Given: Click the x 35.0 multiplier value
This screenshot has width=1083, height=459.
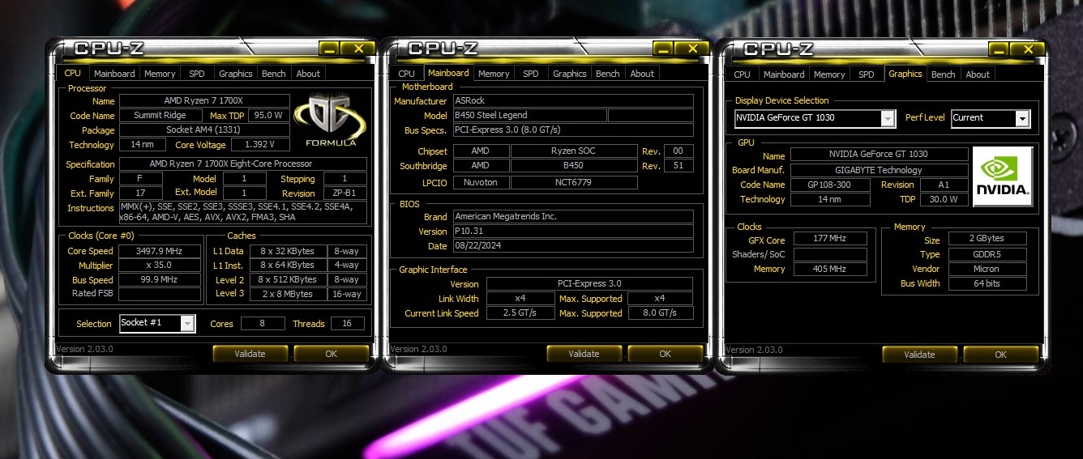Looking at the screenshot, I should (160, 266).
